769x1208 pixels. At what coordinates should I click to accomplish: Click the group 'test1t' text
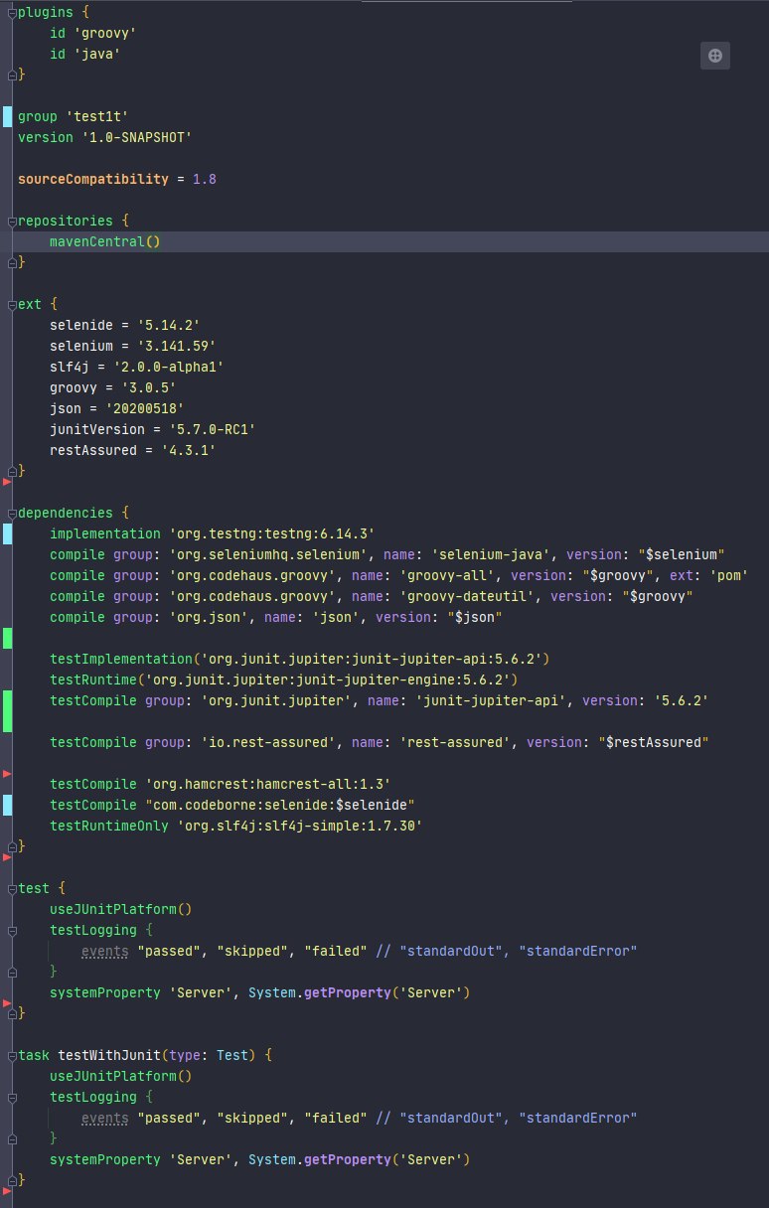[73, 116]
